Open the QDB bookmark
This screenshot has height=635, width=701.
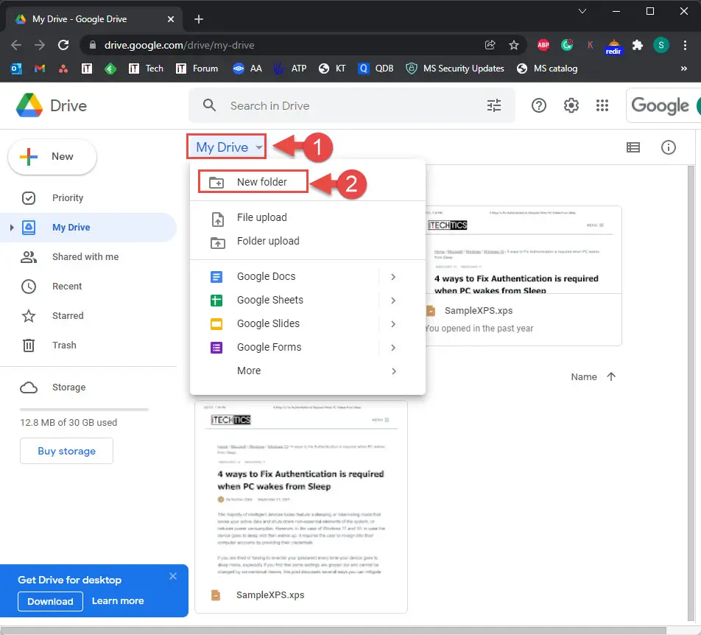pos(376,69)
